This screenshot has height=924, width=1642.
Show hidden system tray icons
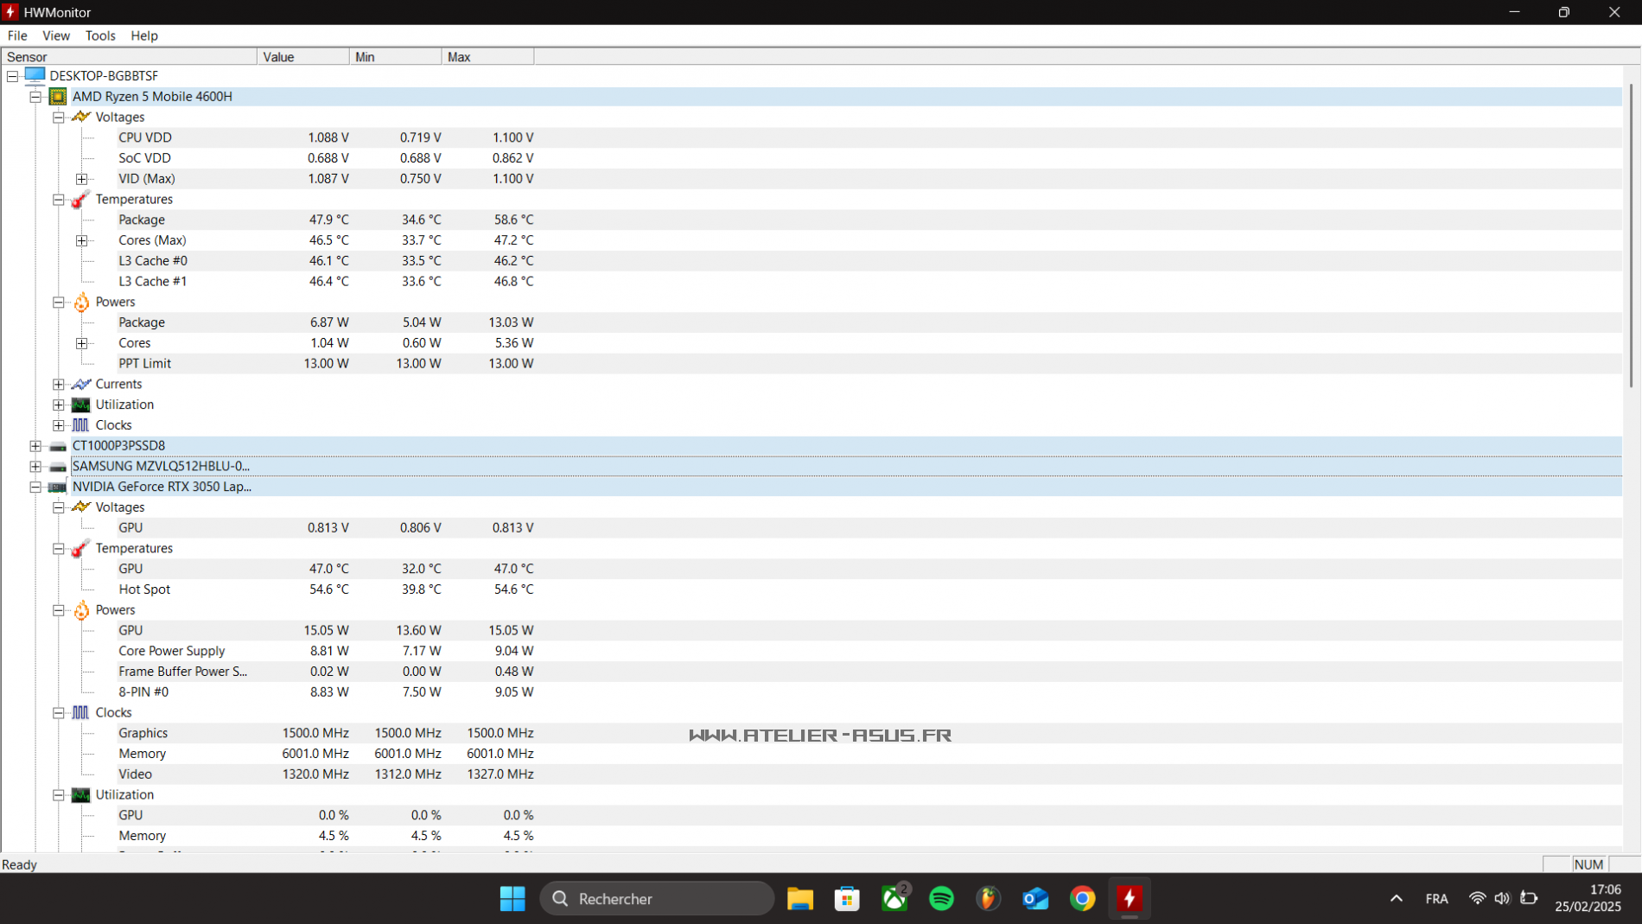point(1397,899)
